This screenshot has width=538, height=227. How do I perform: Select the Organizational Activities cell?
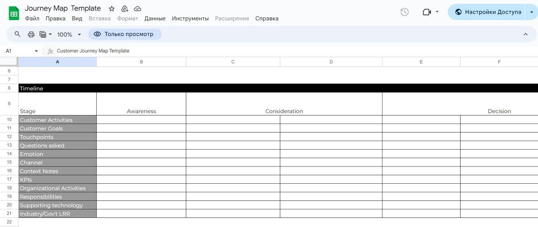[x=58, y=188]
